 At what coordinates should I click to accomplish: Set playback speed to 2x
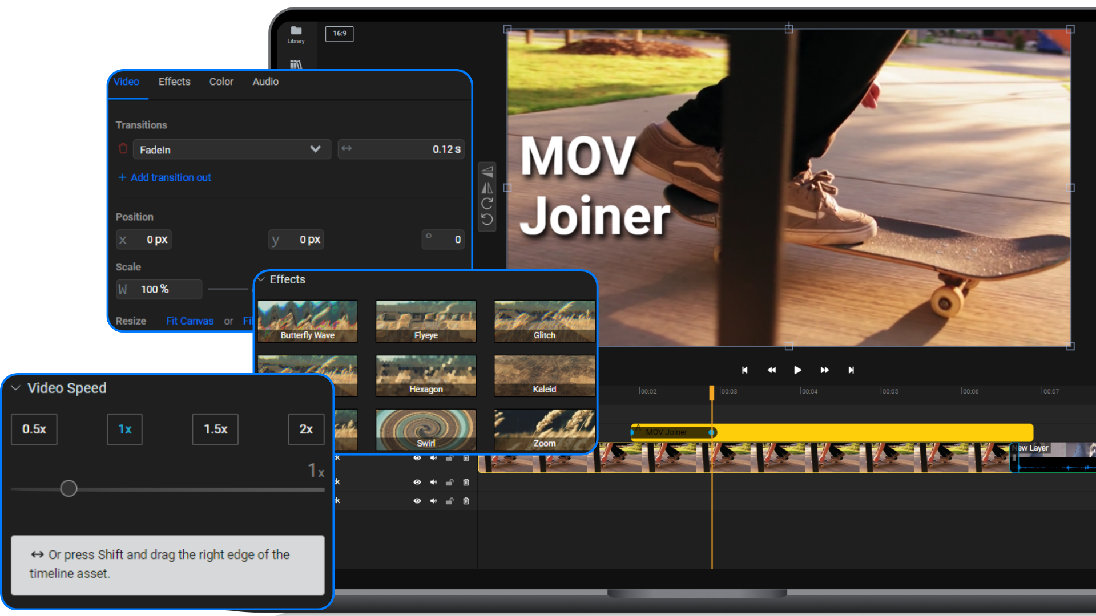pyautogui.click(x=306, y=429)
